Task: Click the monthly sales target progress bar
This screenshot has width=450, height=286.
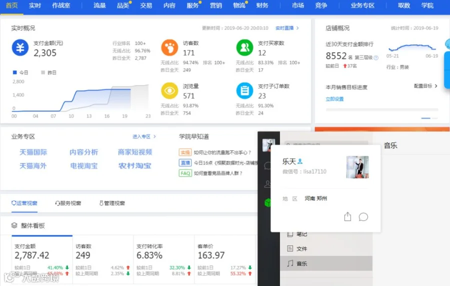Action: [x=382, y=109]
